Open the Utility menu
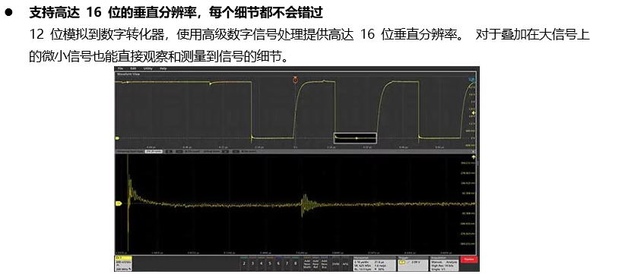Screen dimensions: 628x274 pyautogui.click(x=148, y=68)
